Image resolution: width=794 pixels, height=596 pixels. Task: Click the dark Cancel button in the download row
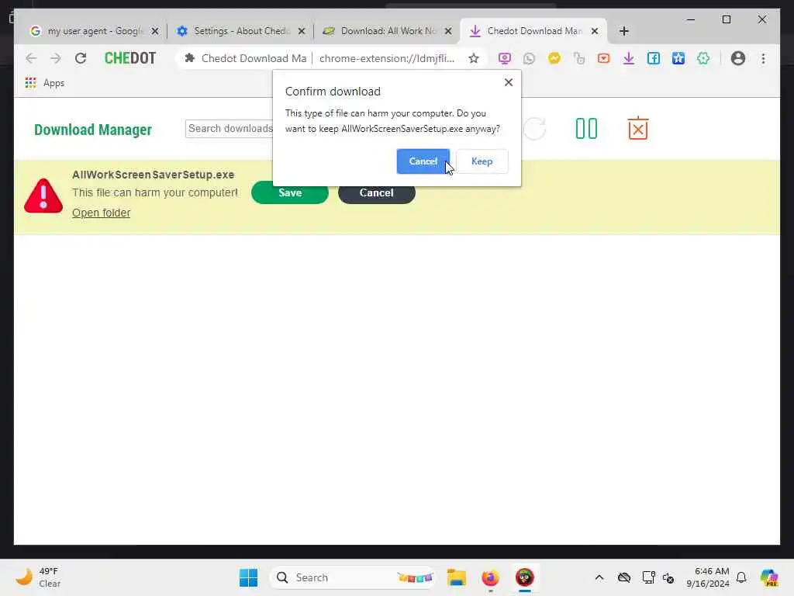point(376,192)
